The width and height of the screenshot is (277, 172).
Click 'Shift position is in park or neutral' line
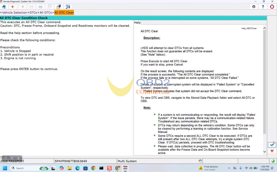27,55
